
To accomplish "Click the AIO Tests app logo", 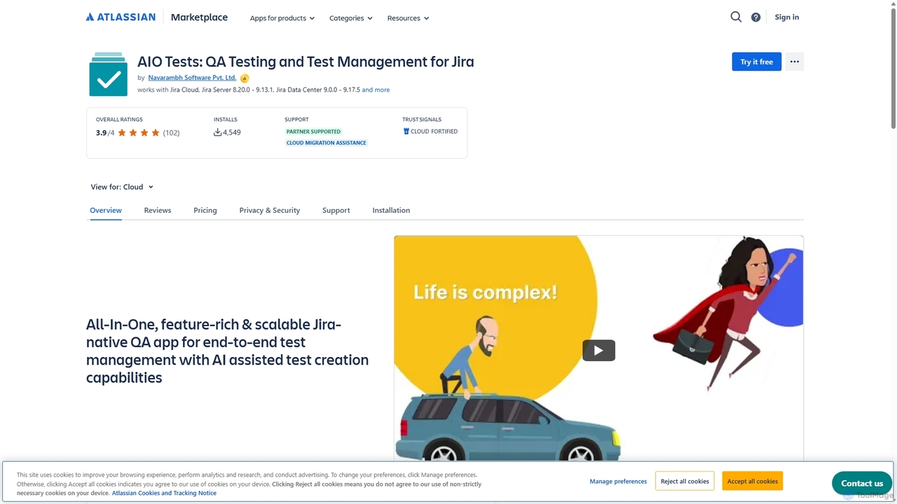I will pos(108,74).
